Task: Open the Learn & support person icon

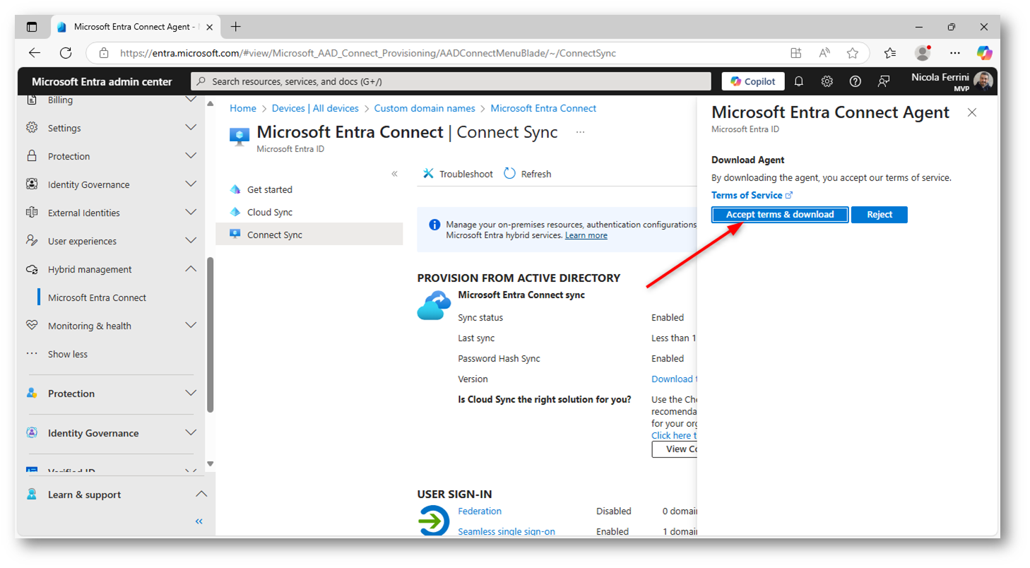Action: (32, 495)
